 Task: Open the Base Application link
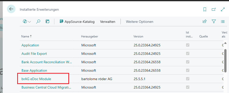coord(34,70)
